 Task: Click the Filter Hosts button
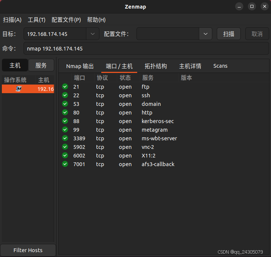28,250
